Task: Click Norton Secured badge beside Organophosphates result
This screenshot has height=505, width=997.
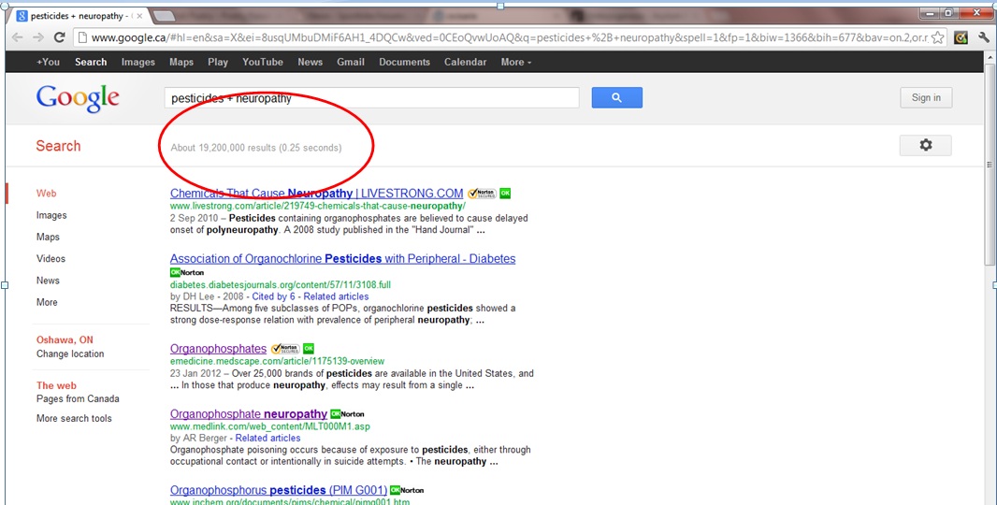Action: (285, 349)
